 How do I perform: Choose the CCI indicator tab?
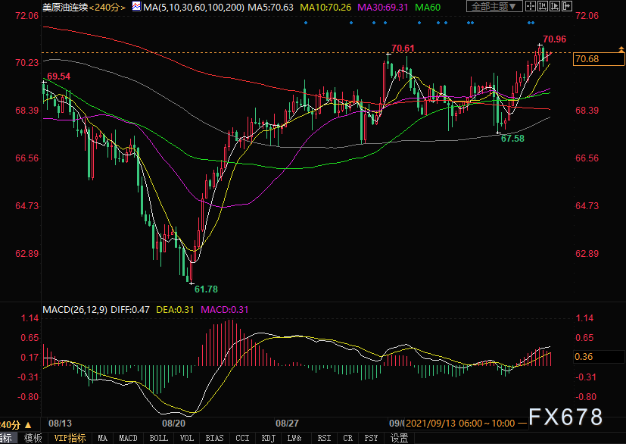pos(242,438)
